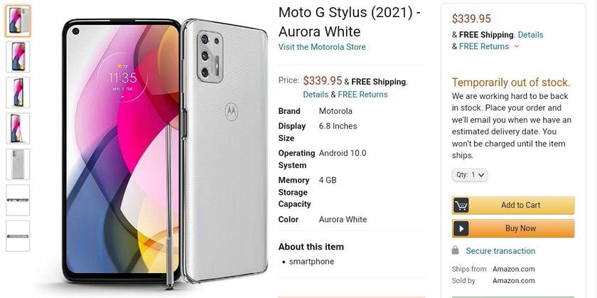Select the white back-of-phone thumbnail
Viewport: 597px width, 298px height.
coord(18,164)
